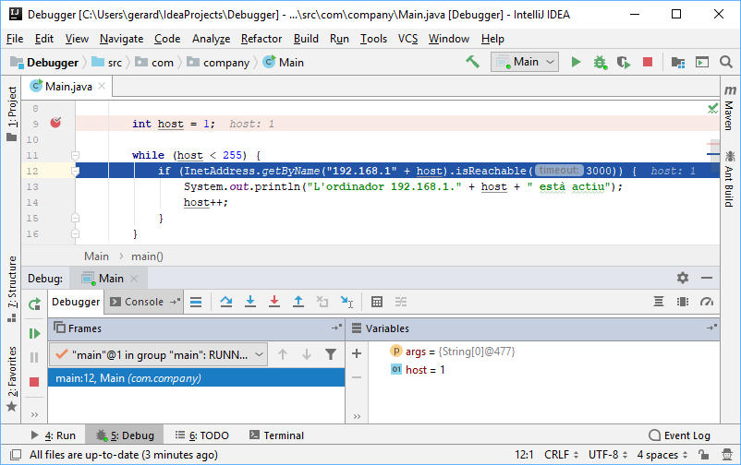
Task: Open the Event Log panel
Action: 679,435
